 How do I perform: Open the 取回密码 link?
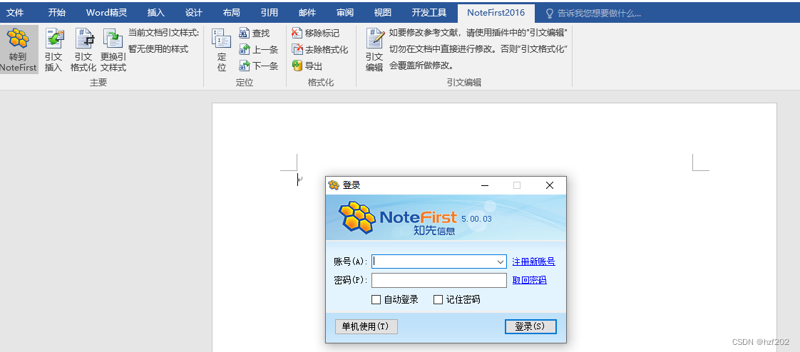[530, 280]
